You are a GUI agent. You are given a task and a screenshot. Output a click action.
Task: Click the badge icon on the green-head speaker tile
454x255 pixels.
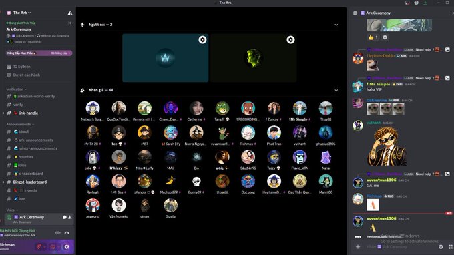point(290,39)
